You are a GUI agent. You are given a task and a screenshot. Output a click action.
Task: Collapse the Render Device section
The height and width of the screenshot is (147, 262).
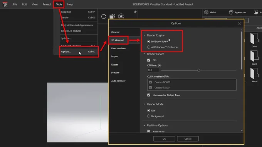[x=144, y=54]
